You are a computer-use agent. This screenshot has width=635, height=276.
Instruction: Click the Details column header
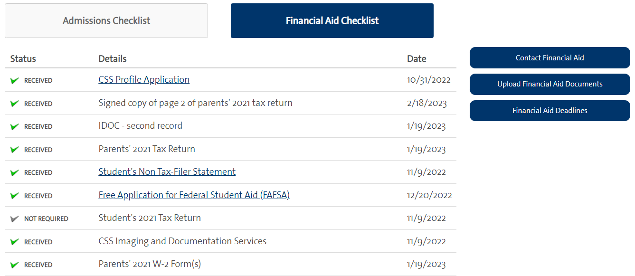(x=113, y=59)
